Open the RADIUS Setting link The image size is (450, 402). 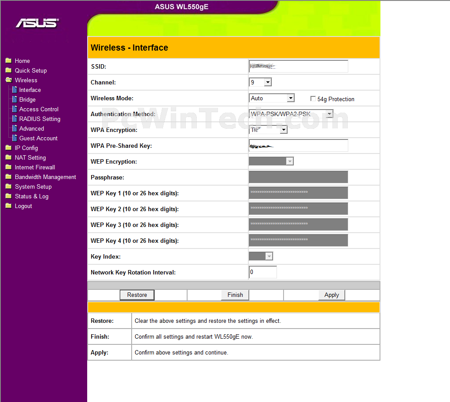40,119
